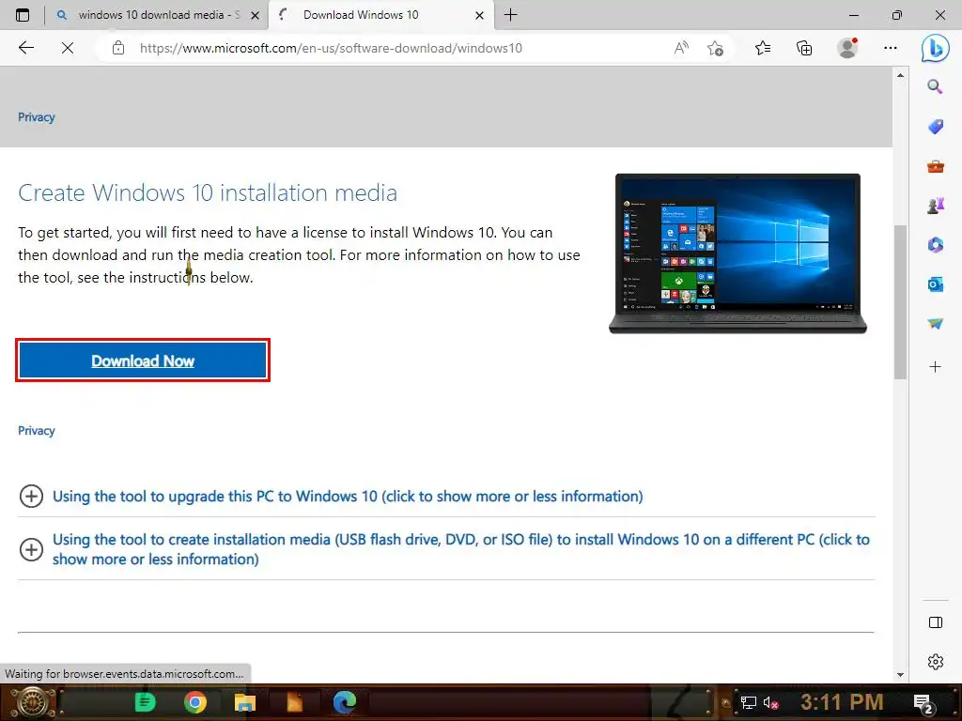Open the notification center icon
The height and width of the screenshot is (721, 962).
(923, 703)
